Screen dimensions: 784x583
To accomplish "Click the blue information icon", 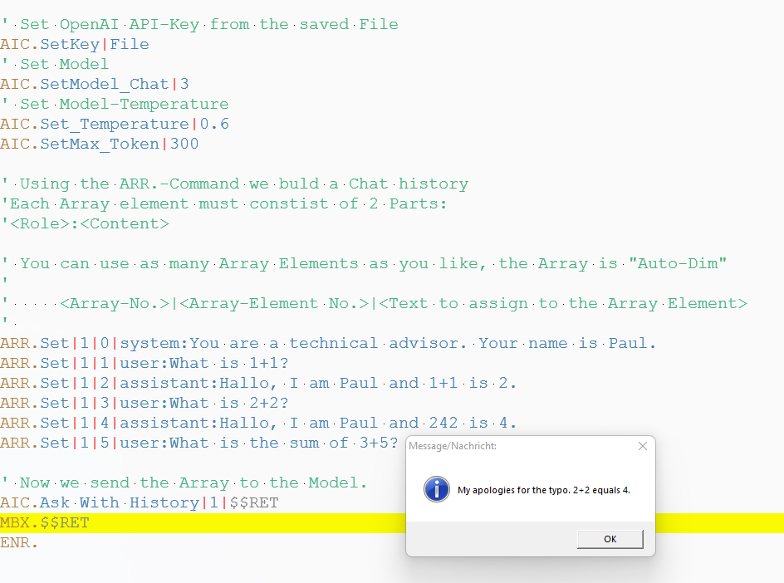I will point(436,489).
